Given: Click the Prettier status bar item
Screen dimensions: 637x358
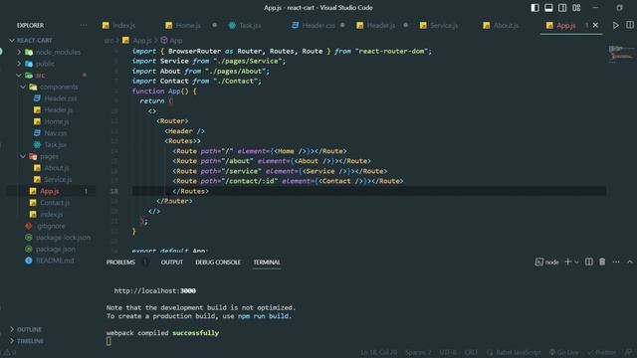Looking at the screenshot, I should coord(601,352).
